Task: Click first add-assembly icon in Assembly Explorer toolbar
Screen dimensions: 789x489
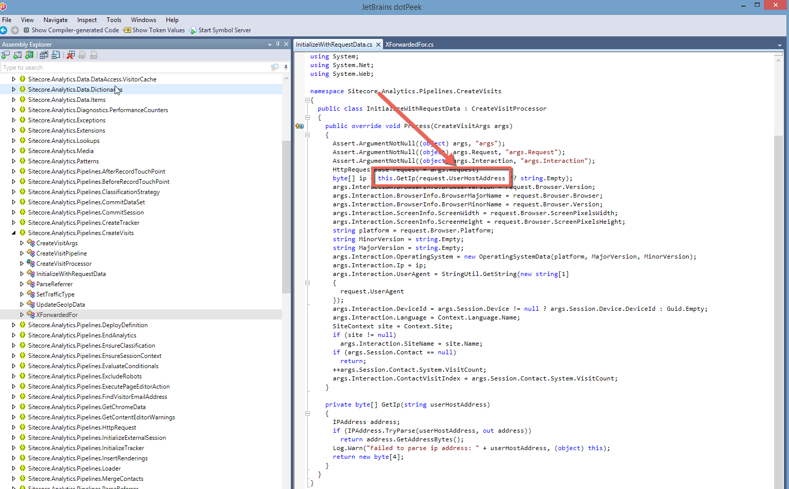Action: coord(6,55)
